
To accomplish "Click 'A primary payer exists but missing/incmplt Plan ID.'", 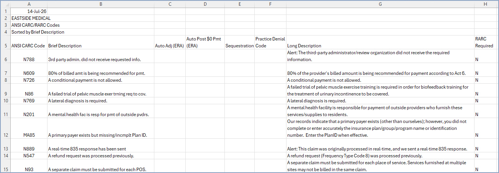I will (101, 128).
